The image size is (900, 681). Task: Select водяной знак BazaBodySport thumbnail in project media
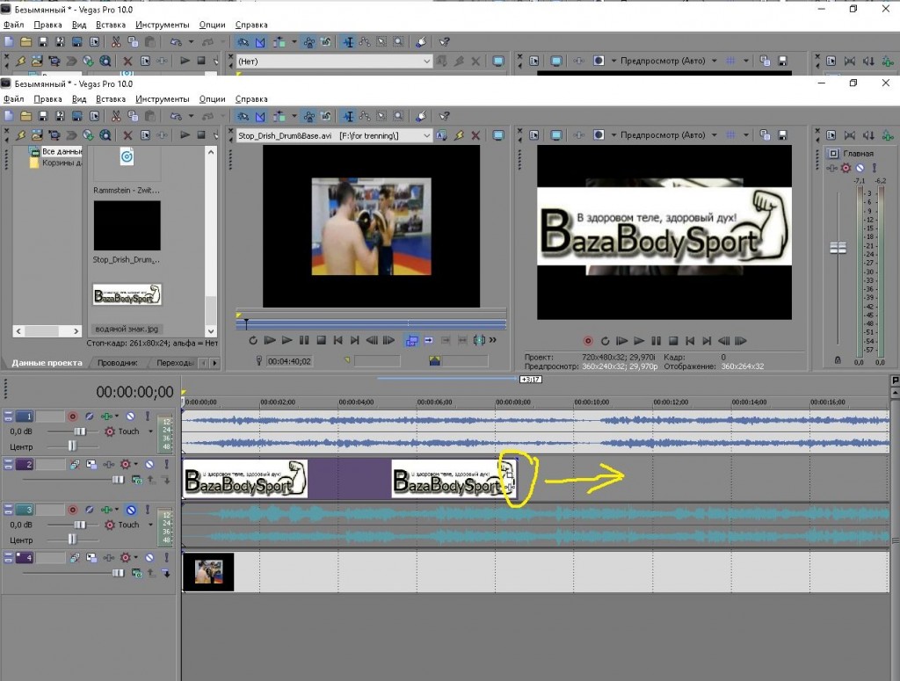127,294
